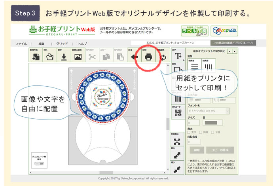The width and height of the screenshot is (273, 186).
Task: Open the 色 color swatch
Action: click(212, 123)
